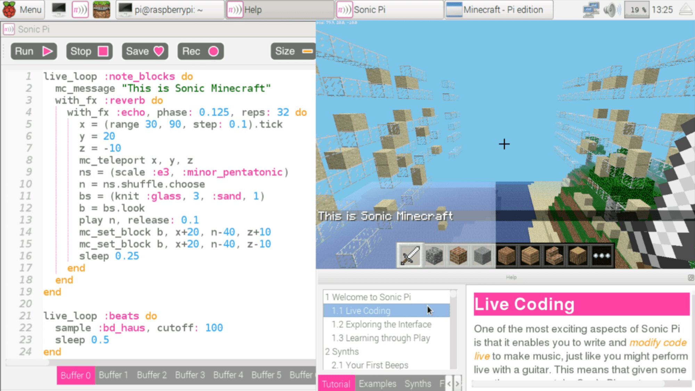Switch to the Synths help tab
Viewport: 695px width, 391px height.
[x=417, y=383]
